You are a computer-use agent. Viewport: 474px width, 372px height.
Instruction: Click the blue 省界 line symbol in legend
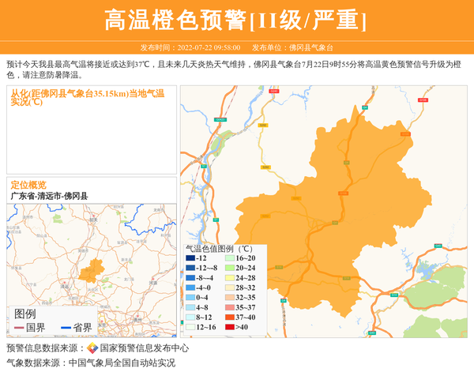pos(66,328)
